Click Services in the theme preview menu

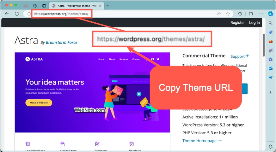point(124,59)
